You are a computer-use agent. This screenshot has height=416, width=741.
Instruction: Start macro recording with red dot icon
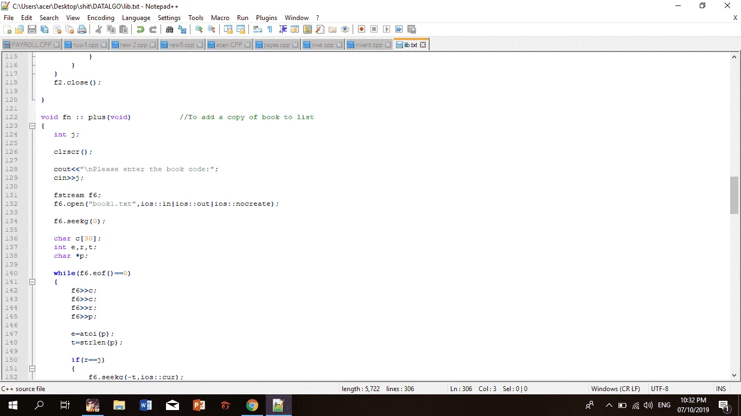362,29
